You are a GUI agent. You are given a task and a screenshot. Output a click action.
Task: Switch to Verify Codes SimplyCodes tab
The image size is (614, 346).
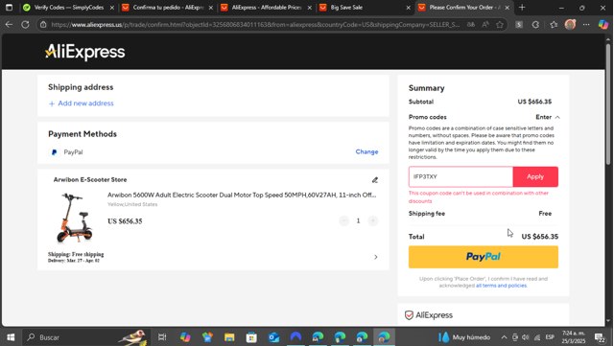tap(68, 8)
